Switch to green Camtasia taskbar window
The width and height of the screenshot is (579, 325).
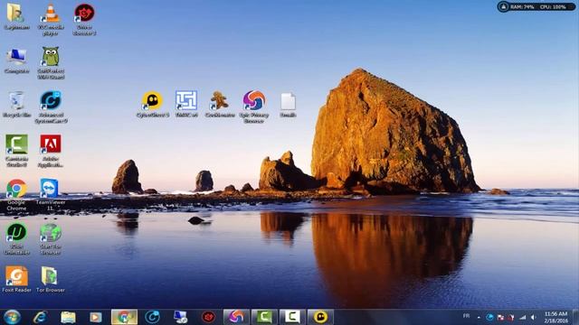264,317
